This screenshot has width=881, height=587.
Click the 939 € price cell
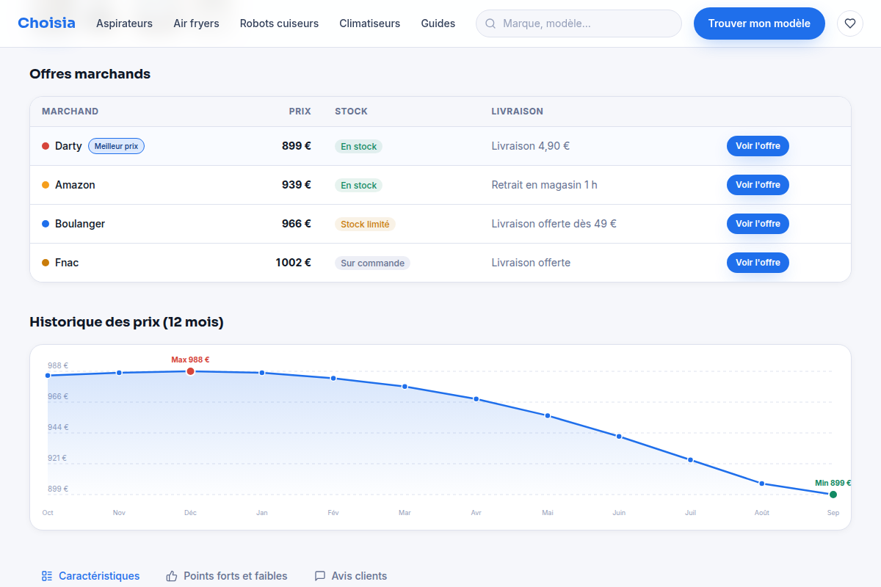click(x=297, y=185)
